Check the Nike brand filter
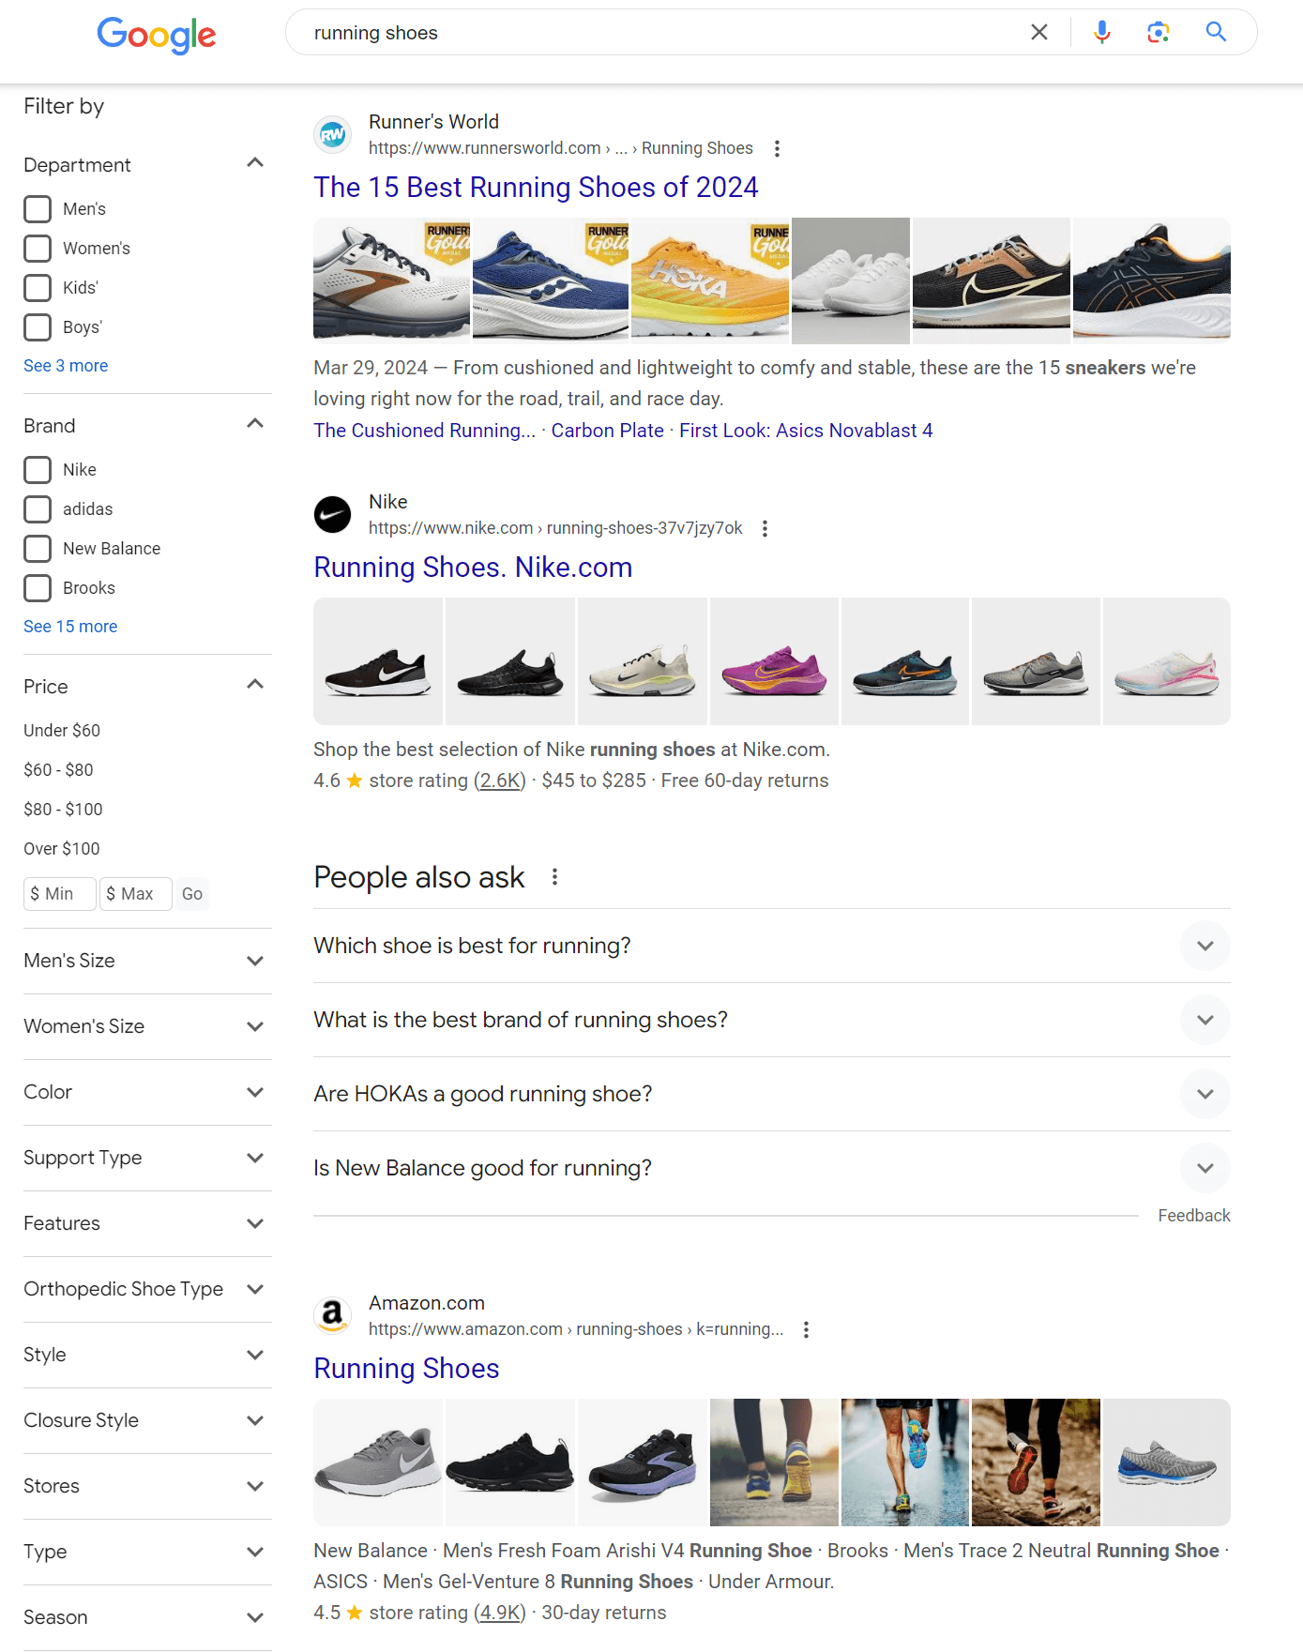1303x1652 pixels. click(38, 470)
